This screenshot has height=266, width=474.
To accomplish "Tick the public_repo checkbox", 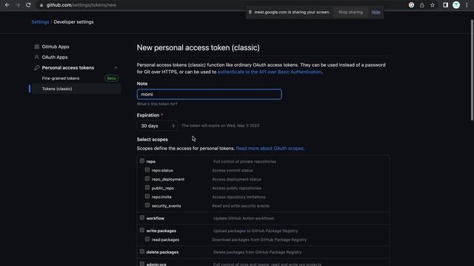I will pos(147,188).
